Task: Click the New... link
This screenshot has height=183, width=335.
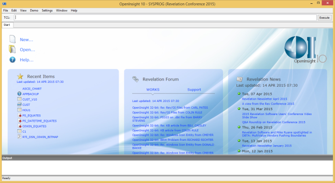Action: click(x=26, y=40)
